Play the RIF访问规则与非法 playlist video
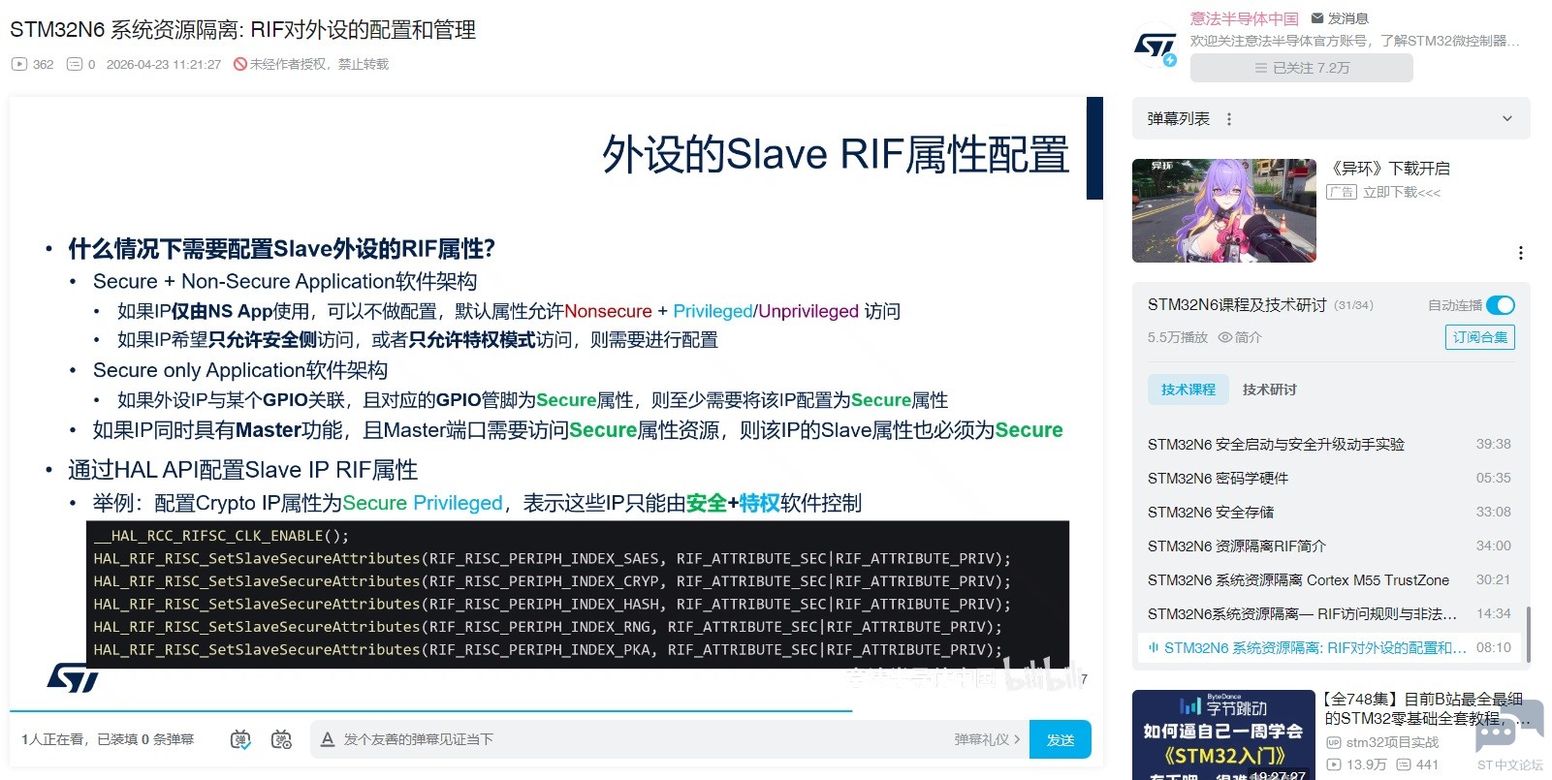The image size is (1552, 780). (x=1329, y=613)
